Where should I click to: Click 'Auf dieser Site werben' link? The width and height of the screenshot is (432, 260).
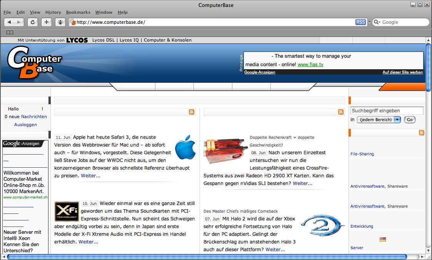click(x=403, y=72)
